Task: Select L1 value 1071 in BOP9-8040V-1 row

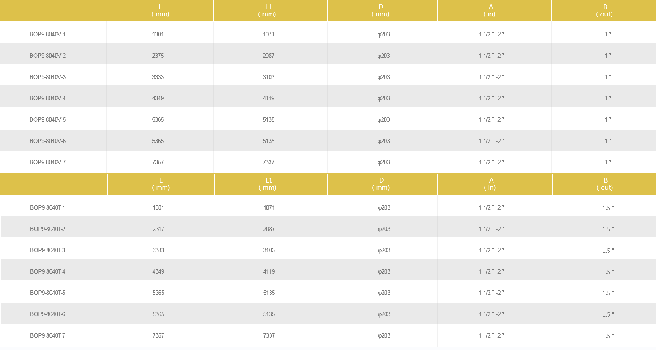Action: (x=269, y=35)
